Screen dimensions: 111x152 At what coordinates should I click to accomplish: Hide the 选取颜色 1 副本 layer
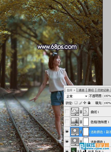[67, 132]
